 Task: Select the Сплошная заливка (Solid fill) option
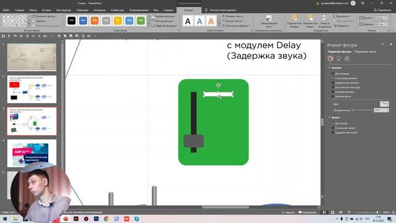click(x=345, y=78)
